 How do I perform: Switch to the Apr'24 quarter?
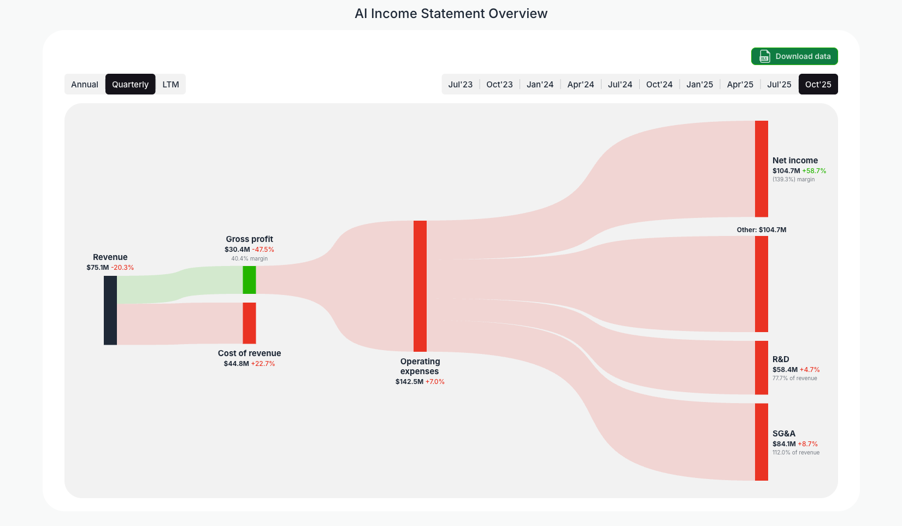(x=581, y=84)
